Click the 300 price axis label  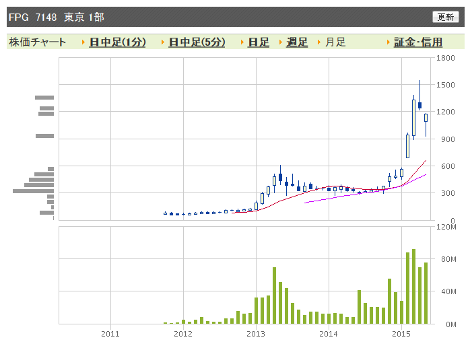point(448,193)
